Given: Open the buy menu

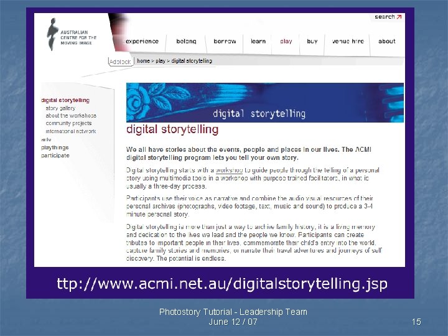Looking at the screenshot, I should (x=312, y=42).
